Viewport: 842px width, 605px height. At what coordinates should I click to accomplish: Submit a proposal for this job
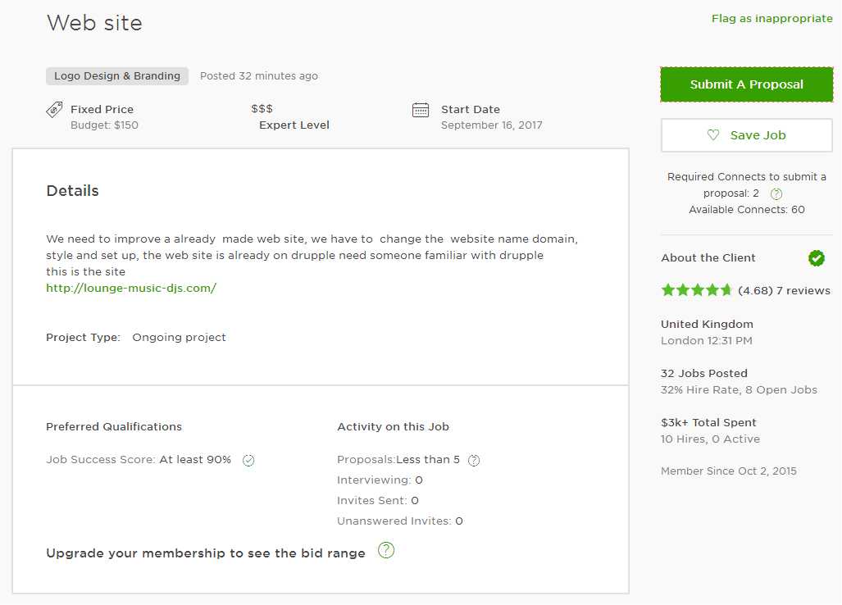[x=746, y=84]
